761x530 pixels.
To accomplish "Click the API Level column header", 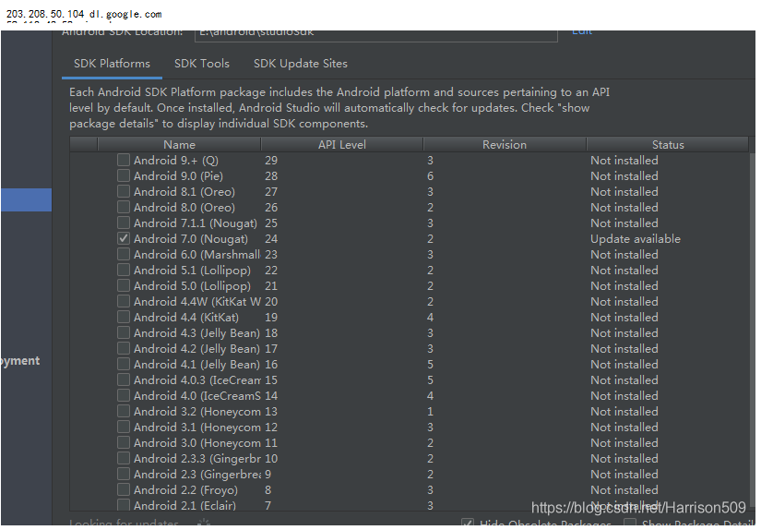I will click(341, 145).
